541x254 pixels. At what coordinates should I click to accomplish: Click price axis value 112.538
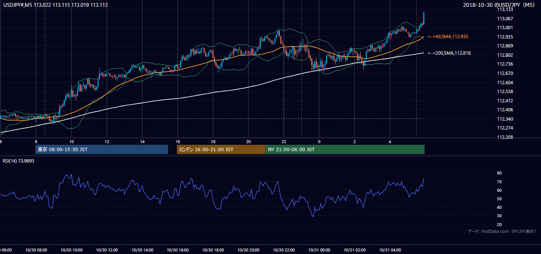click(x=505, y=92)
